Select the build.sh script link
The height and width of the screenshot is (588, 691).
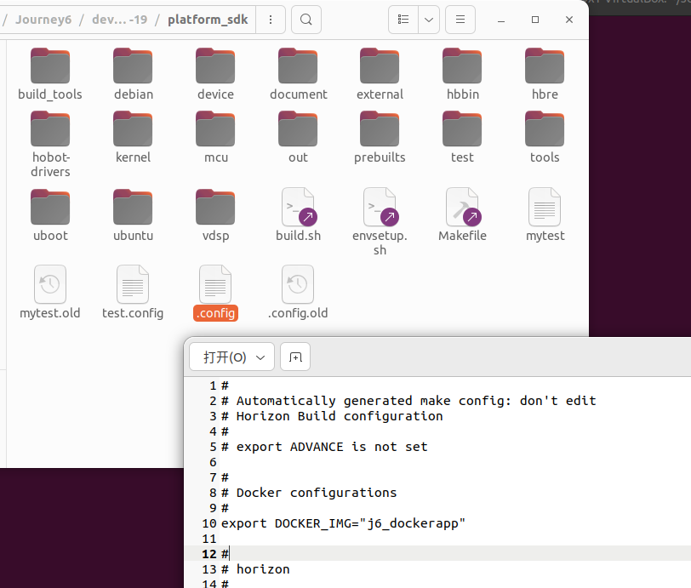pyautogui.click(x=298, y=208)
